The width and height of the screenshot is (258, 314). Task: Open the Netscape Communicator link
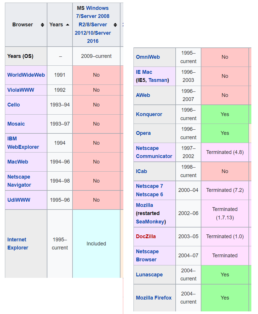[154, 152]
